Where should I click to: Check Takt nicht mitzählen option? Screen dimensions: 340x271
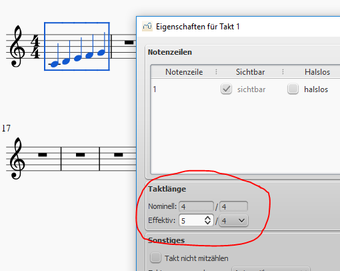pyautogui.click(x=155, y=258)
